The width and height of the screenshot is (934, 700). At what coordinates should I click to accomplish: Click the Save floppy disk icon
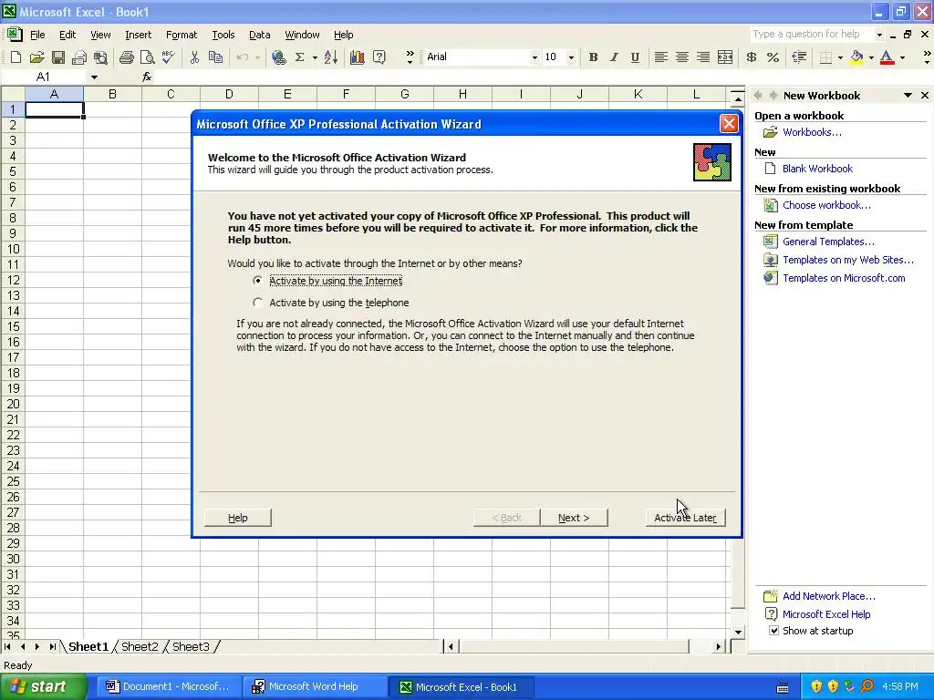(x=57, y=57)
